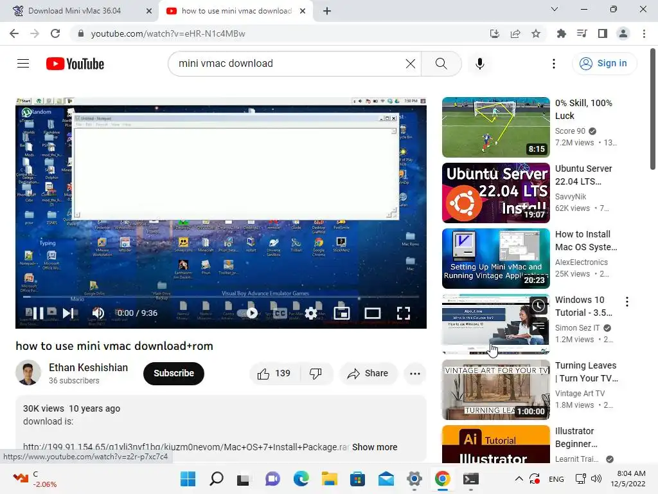The image size is (658, 494).
Task: Open Ethan Keshishian channel name link
Action: point(88,367)
